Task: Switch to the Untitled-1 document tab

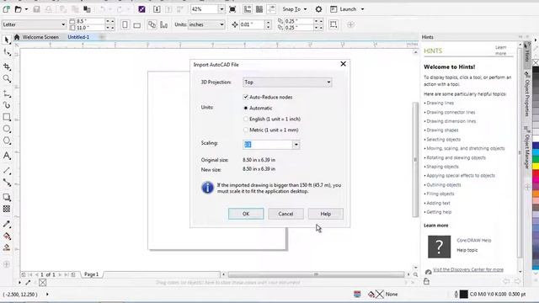Action: pyautogui.click(x=78, y=37)
